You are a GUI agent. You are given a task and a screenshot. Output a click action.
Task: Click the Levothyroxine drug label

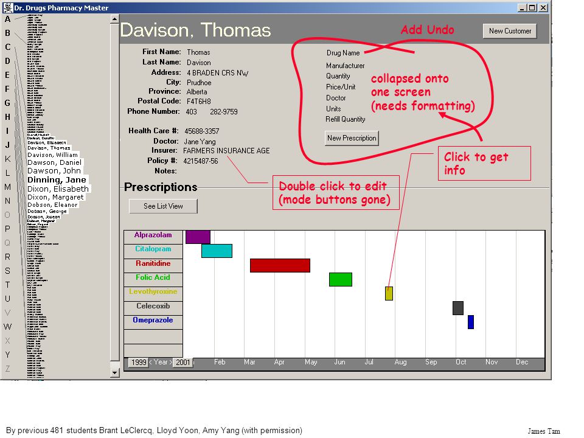pyautogui.click(x=153, y=291)
